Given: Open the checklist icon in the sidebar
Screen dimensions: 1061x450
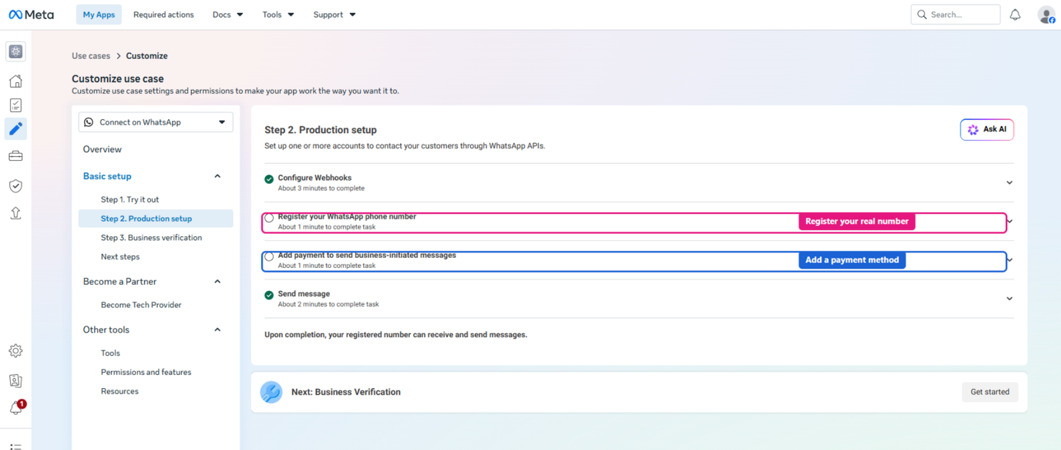Looking at the screenshot, I should (x=16, y=105).
